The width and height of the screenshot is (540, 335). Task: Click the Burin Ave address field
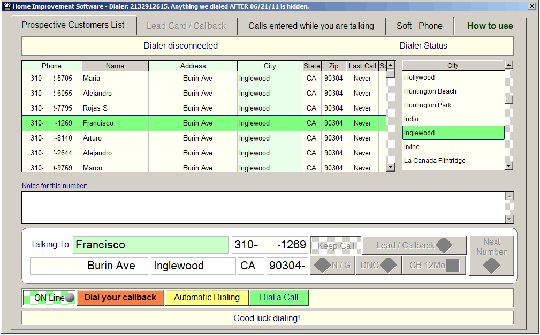click(89, 266)
